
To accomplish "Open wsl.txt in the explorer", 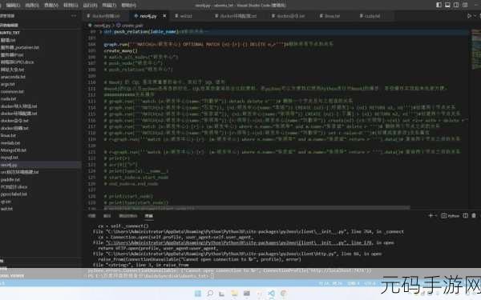I will (6, 209).
